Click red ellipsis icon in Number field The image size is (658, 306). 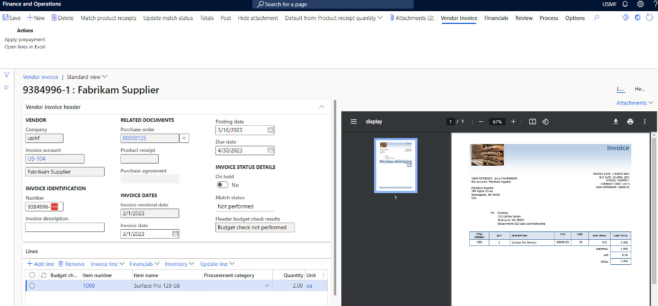[54, 206]
